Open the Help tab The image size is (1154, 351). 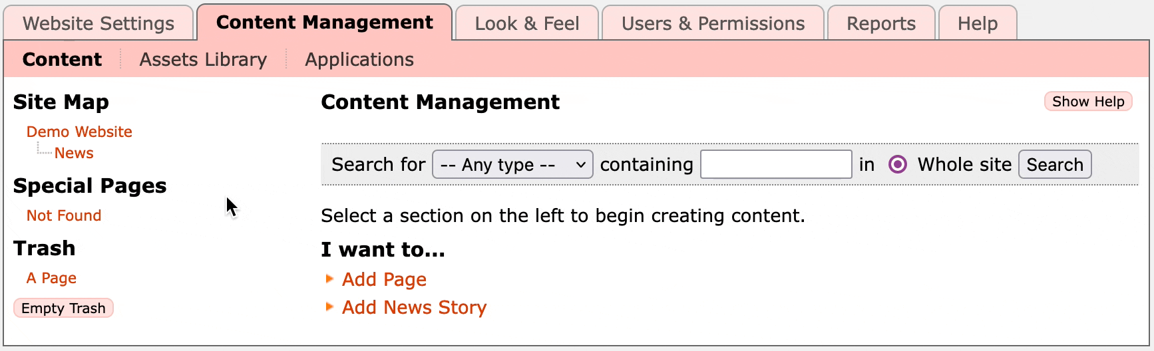977,23
